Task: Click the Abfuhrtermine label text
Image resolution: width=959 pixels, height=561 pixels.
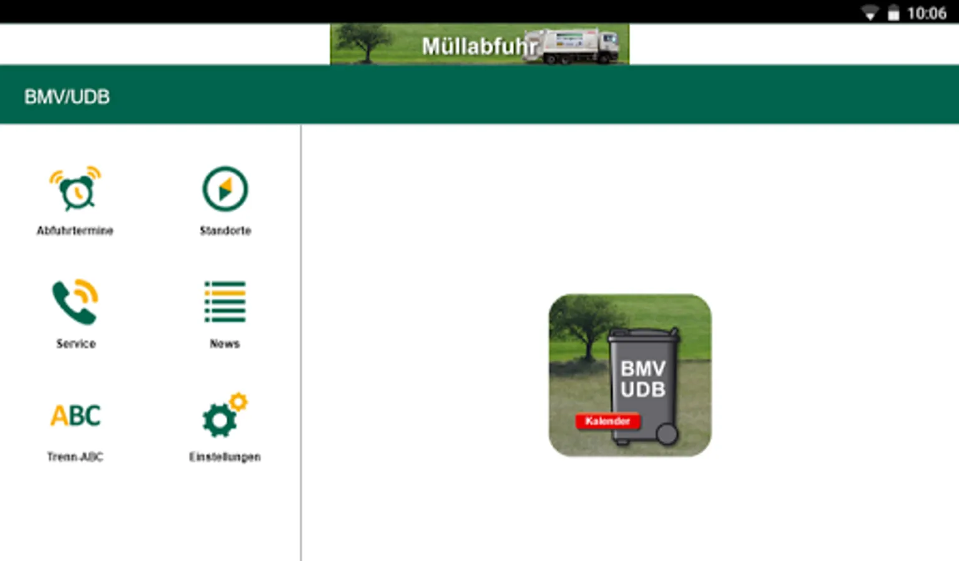Action: (75, 231)
